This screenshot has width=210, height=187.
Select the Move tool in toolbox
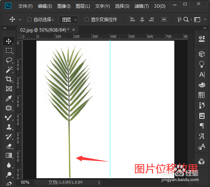coord(9,41)
